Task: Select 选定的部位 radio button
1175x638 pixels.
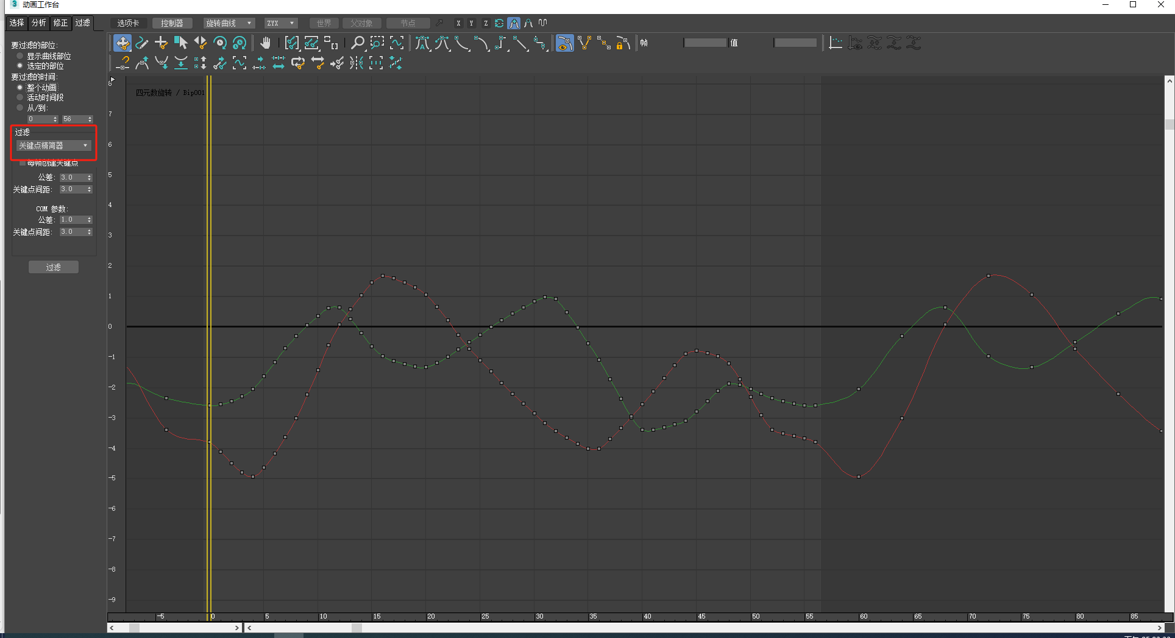Action: 20,66
